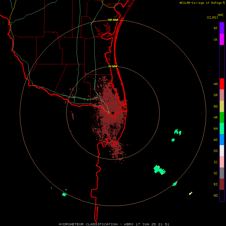Screen dimensions: 226x226
Task: Click the GC legend label
Action: [x=216, y=173]
